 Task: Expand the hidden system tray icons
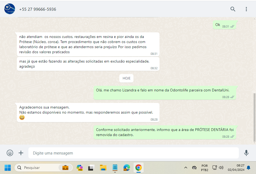[185, 168]
